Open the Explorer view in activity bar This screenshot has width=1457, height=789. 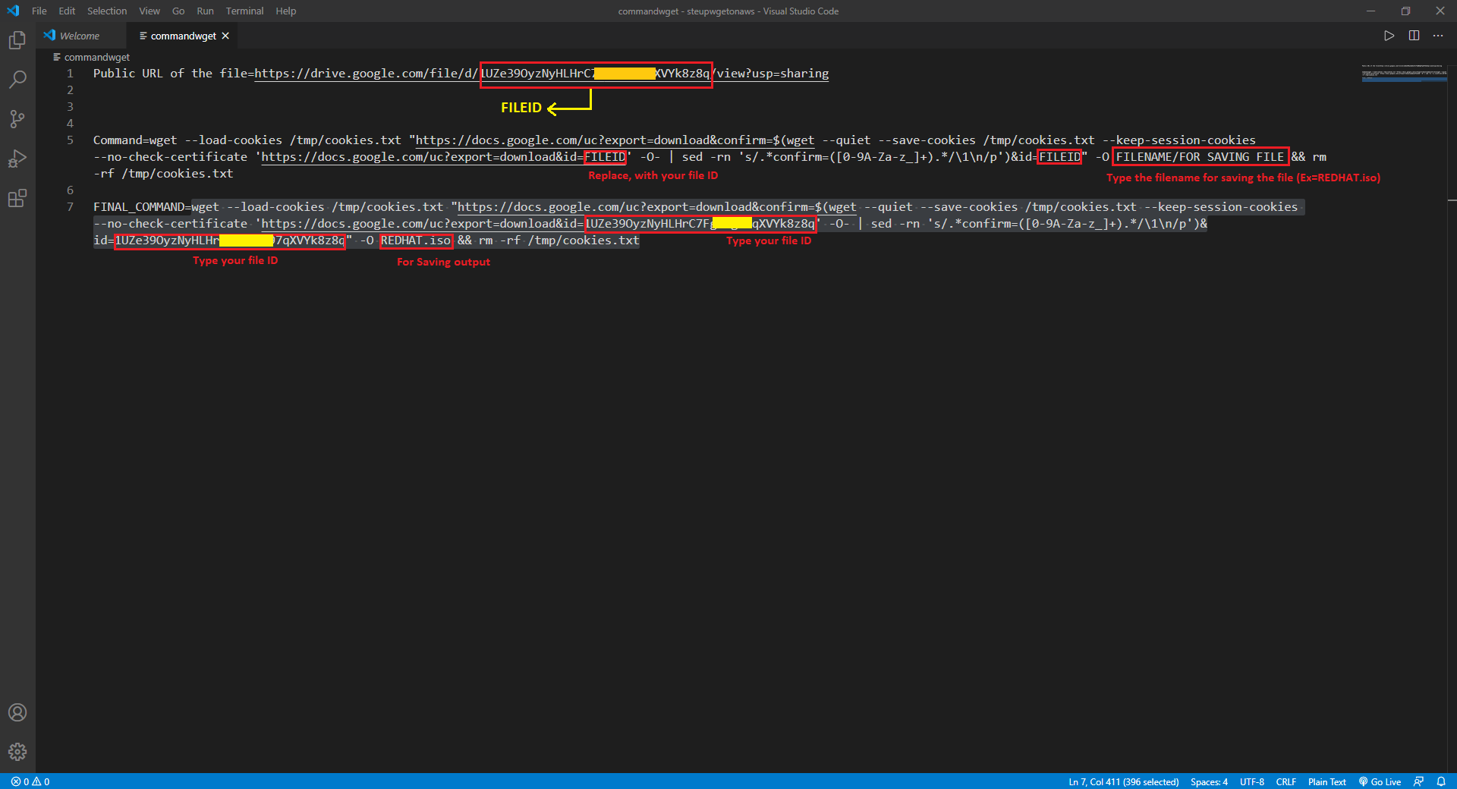(x=17, y=39)
